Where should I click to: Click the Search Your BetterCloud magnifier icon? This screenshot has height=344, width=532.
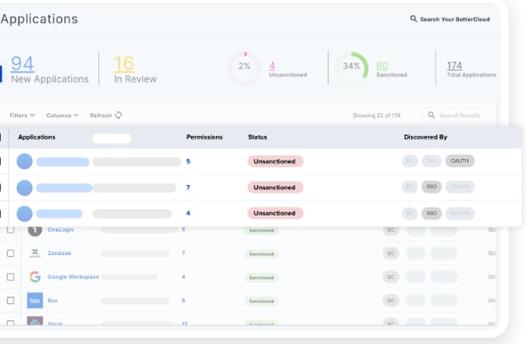click(414, 19)
